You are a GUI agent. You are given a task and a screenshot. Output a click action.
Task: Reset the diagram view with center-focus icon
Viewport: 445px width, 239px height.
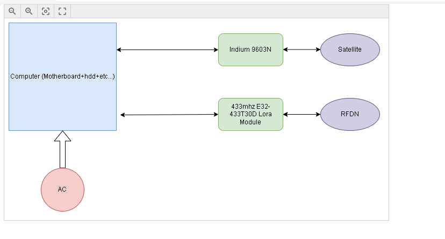click(46, 11)
